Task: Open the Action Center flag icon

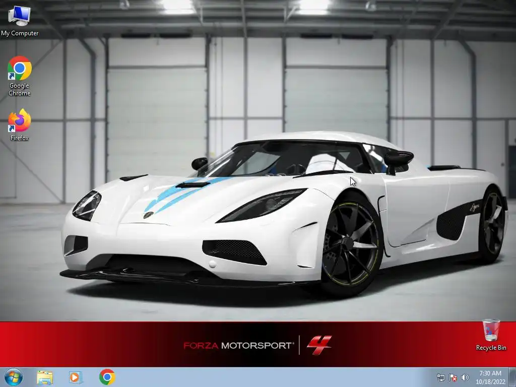Action: pos(453,377)
